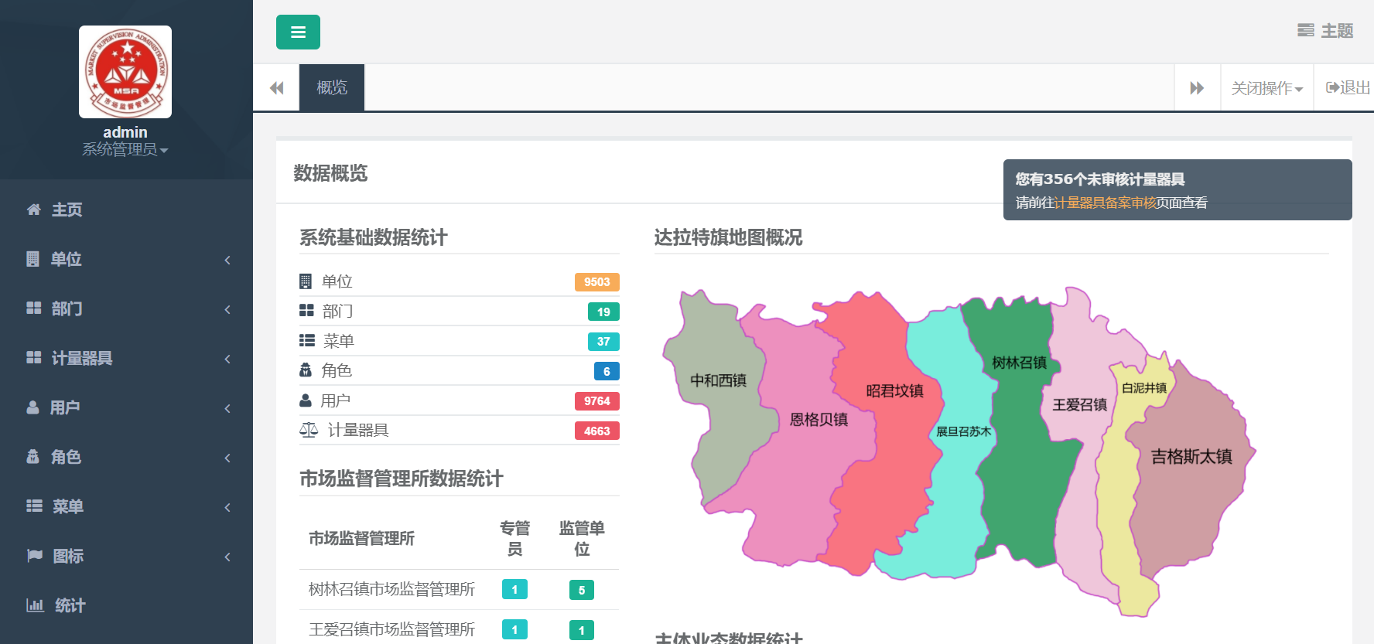Click the fast-forward double-arrow tab scroll icon

pyautogui.click(x=1197, y=88)
